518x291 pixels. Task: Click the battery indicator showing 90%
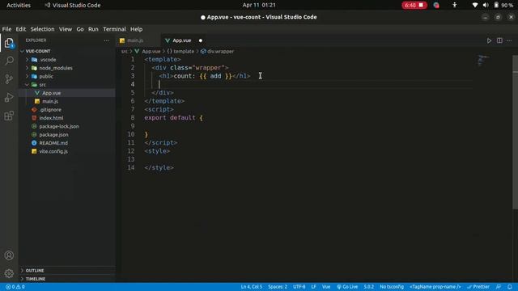point(503,5)
